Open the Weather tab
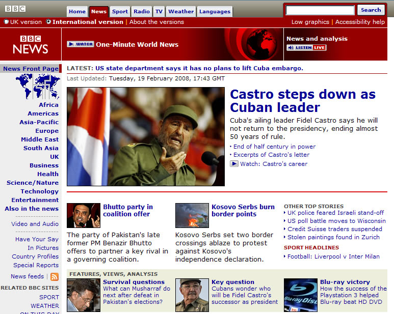Image resolution: width=394 pixels, height=314 pixels. 181,12
